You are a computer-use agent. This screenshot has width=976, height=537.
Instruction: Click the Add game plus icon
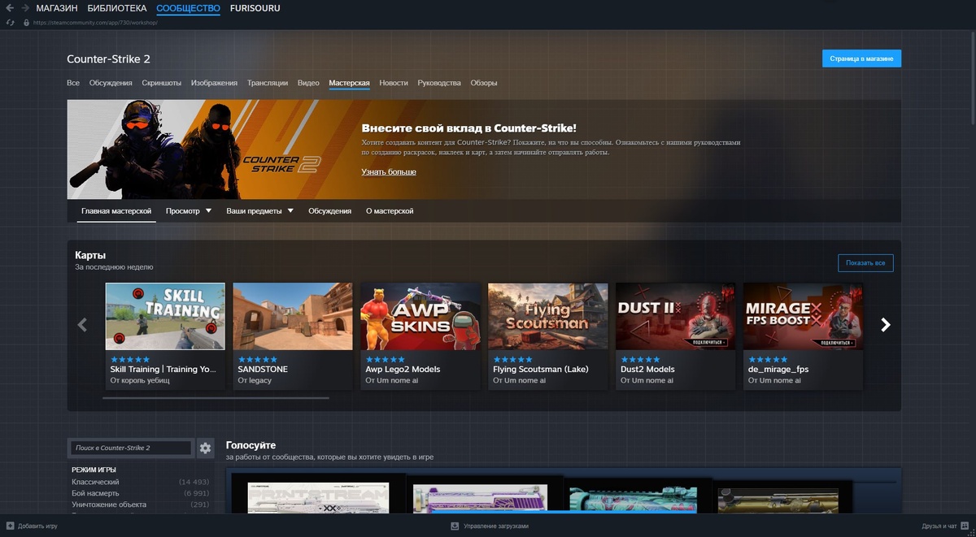pos(10,526)
